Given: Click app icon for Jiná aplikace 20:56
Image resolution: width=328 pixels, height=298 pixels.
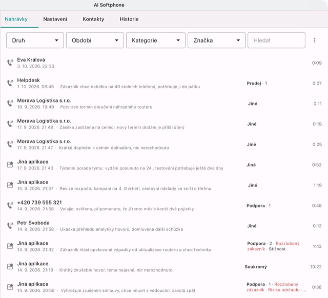Looking at the screenshot, I should [10, 287].
